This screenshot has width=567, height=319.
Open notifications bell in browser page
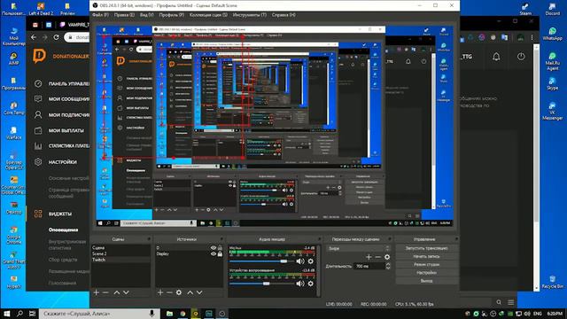pyautogui.click(x=496, y=57)
